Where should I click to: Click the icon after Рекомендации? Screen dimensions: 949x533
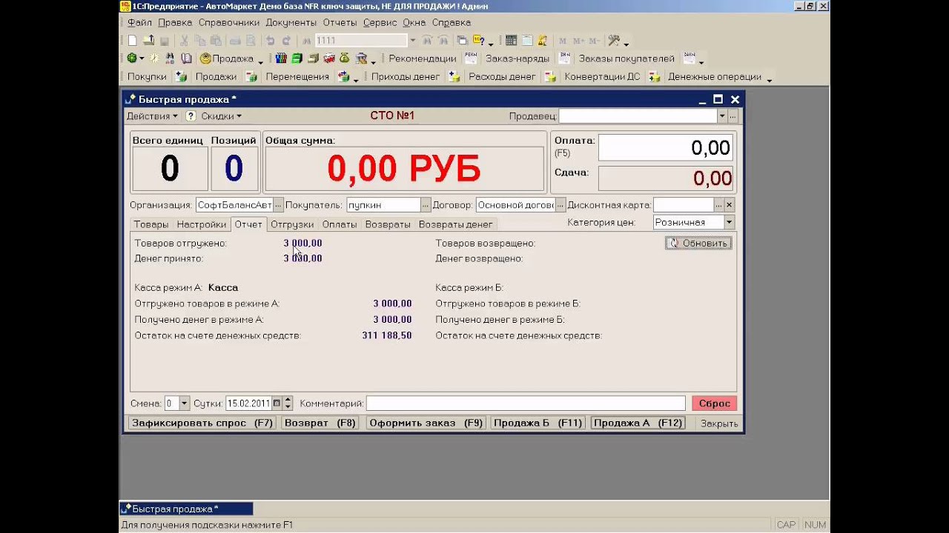click(x=470, y=58)
